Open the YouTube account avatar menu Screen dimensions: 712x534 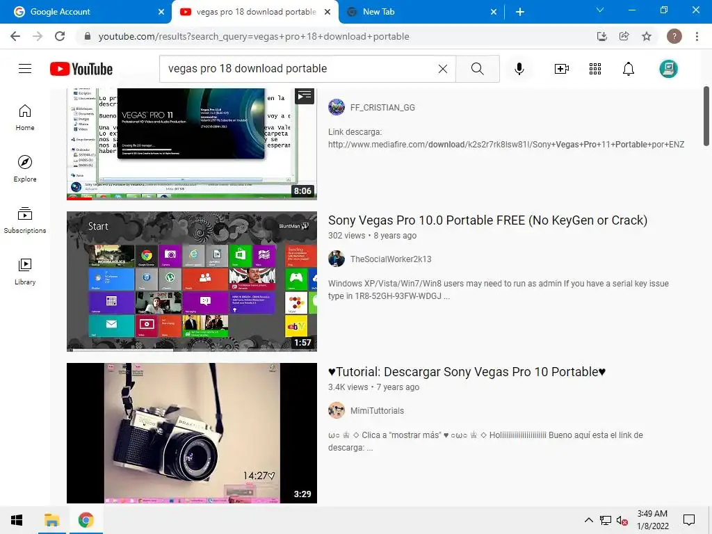(x=668, y=69)
